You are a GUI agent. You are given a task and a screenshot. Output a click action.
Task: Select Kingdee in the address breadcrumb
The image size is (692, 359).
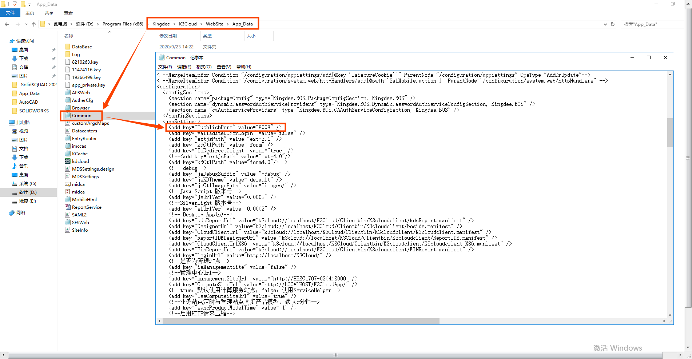(x=161, y=24)
